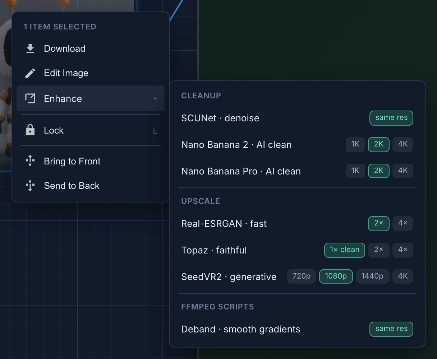
Task: Pick 2K for Nano Banana Pro
Action: [x=379, y=171]
